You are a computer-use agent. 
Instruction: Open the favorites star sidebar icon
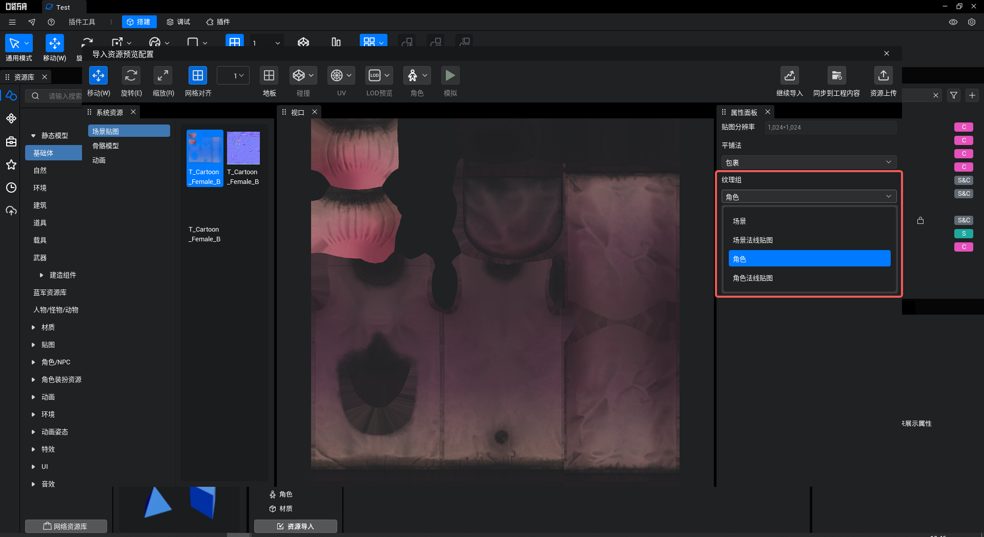11,164
